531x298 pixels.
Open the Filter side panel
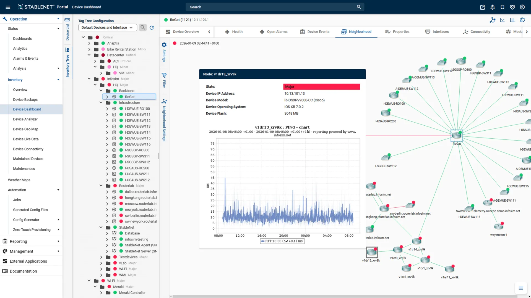click(164, 80)
